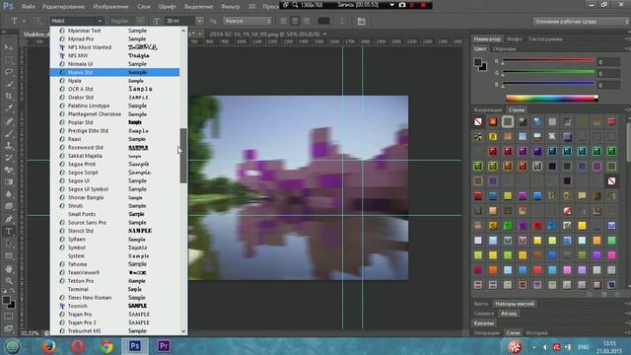Screen dimensions: 631x355
Task: Toggle left text alignment
Action: (284, 21)
